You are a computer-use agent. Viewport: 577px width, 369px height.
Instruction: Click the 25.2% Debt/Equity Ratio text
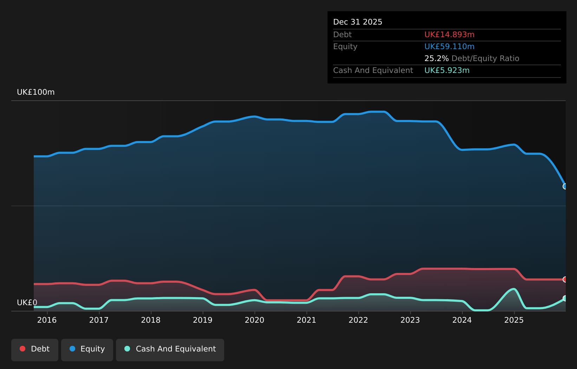tap(472, 59)
